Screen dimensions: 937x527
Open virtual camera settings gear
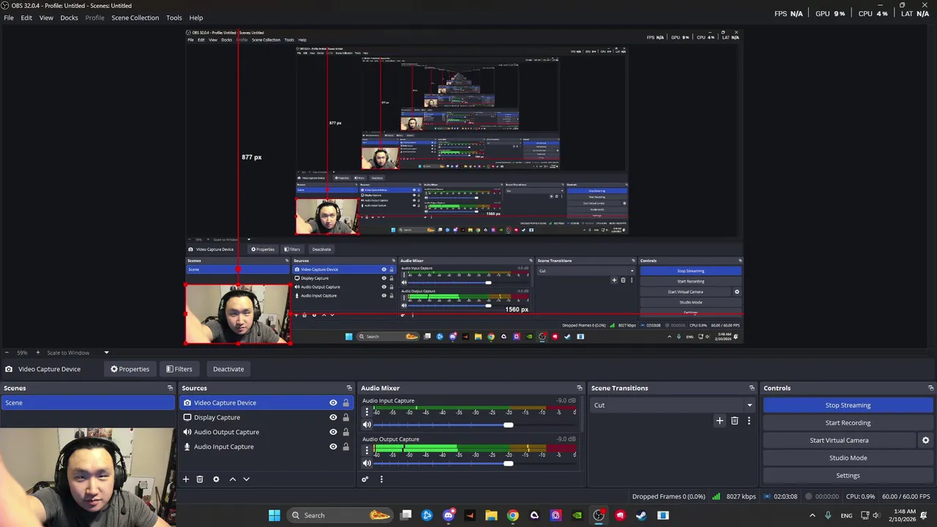(x=925, y=441)
